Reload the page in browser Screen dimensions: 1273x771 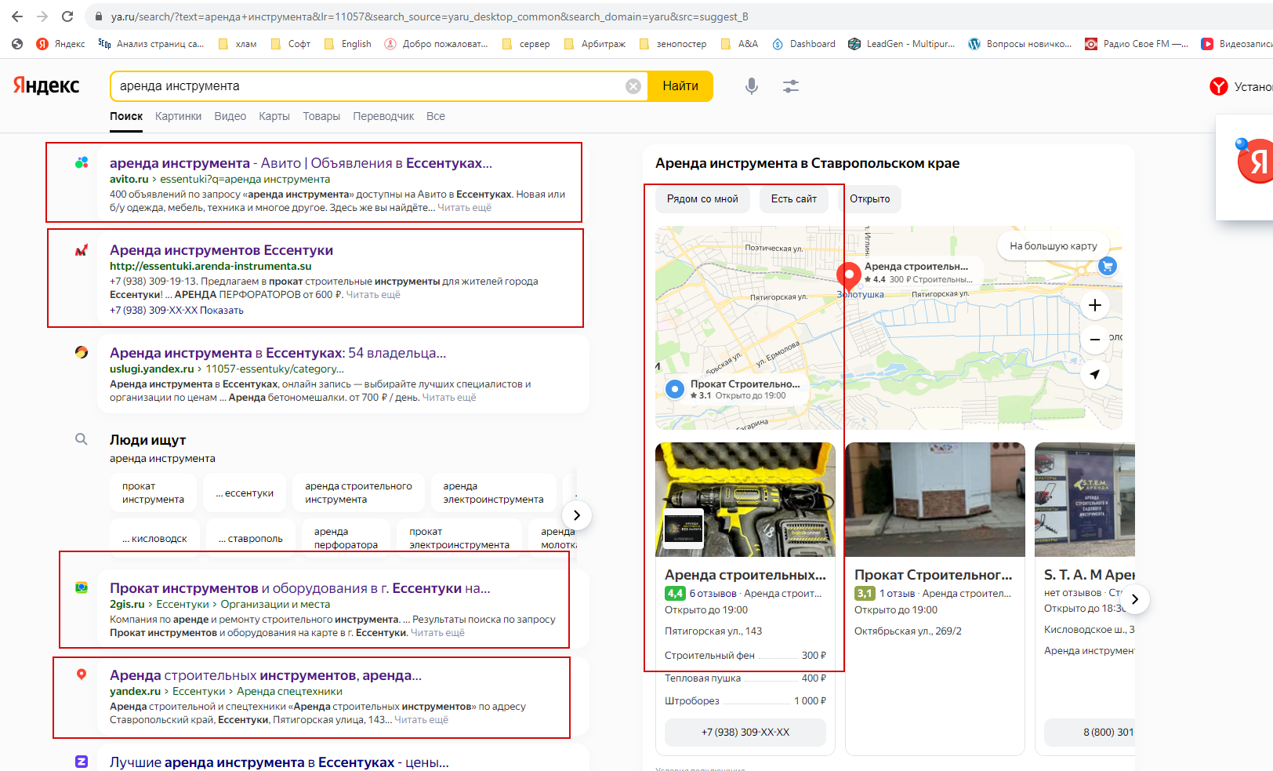pos(67,16)
